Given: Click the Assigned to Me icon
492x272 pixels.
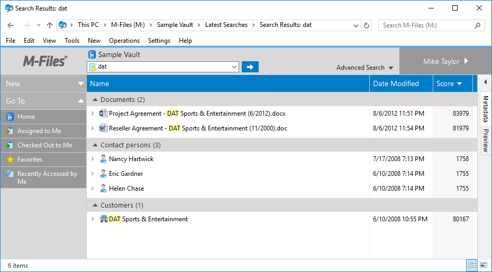Looking at the screenshot, I should [10, 131].
